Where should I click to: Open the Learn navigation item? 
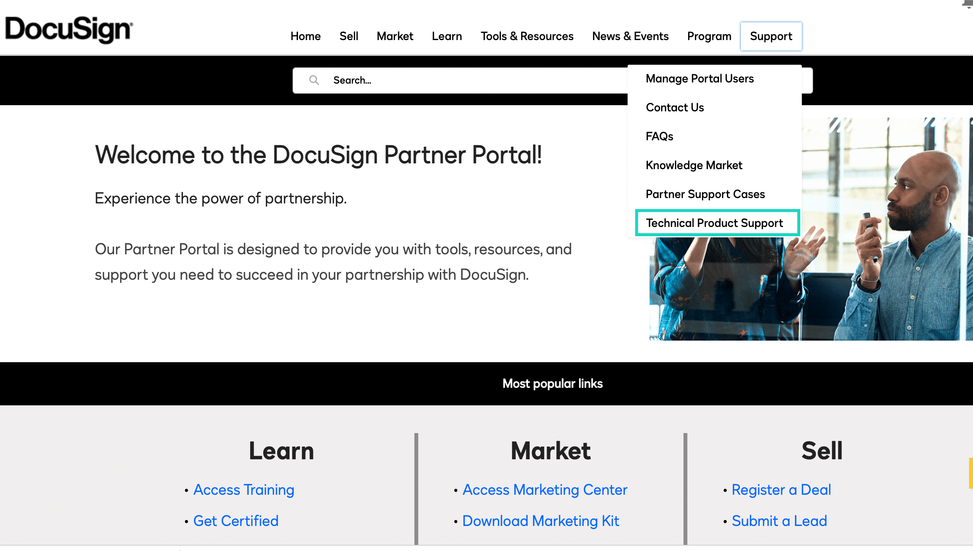(x=447, y=36)
